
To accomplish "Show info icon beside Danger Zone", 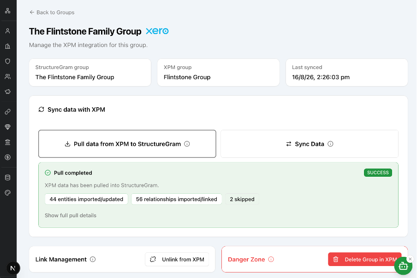I will click(271, 259).
